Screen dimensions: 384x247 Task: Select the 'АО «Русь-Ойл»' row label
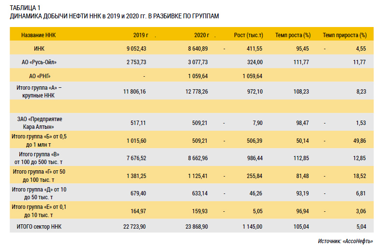[x=39, y=62]
